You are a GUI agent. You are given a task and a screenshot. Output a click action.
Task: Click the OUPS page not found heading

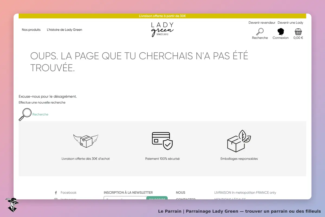click(x=139, y=62)
